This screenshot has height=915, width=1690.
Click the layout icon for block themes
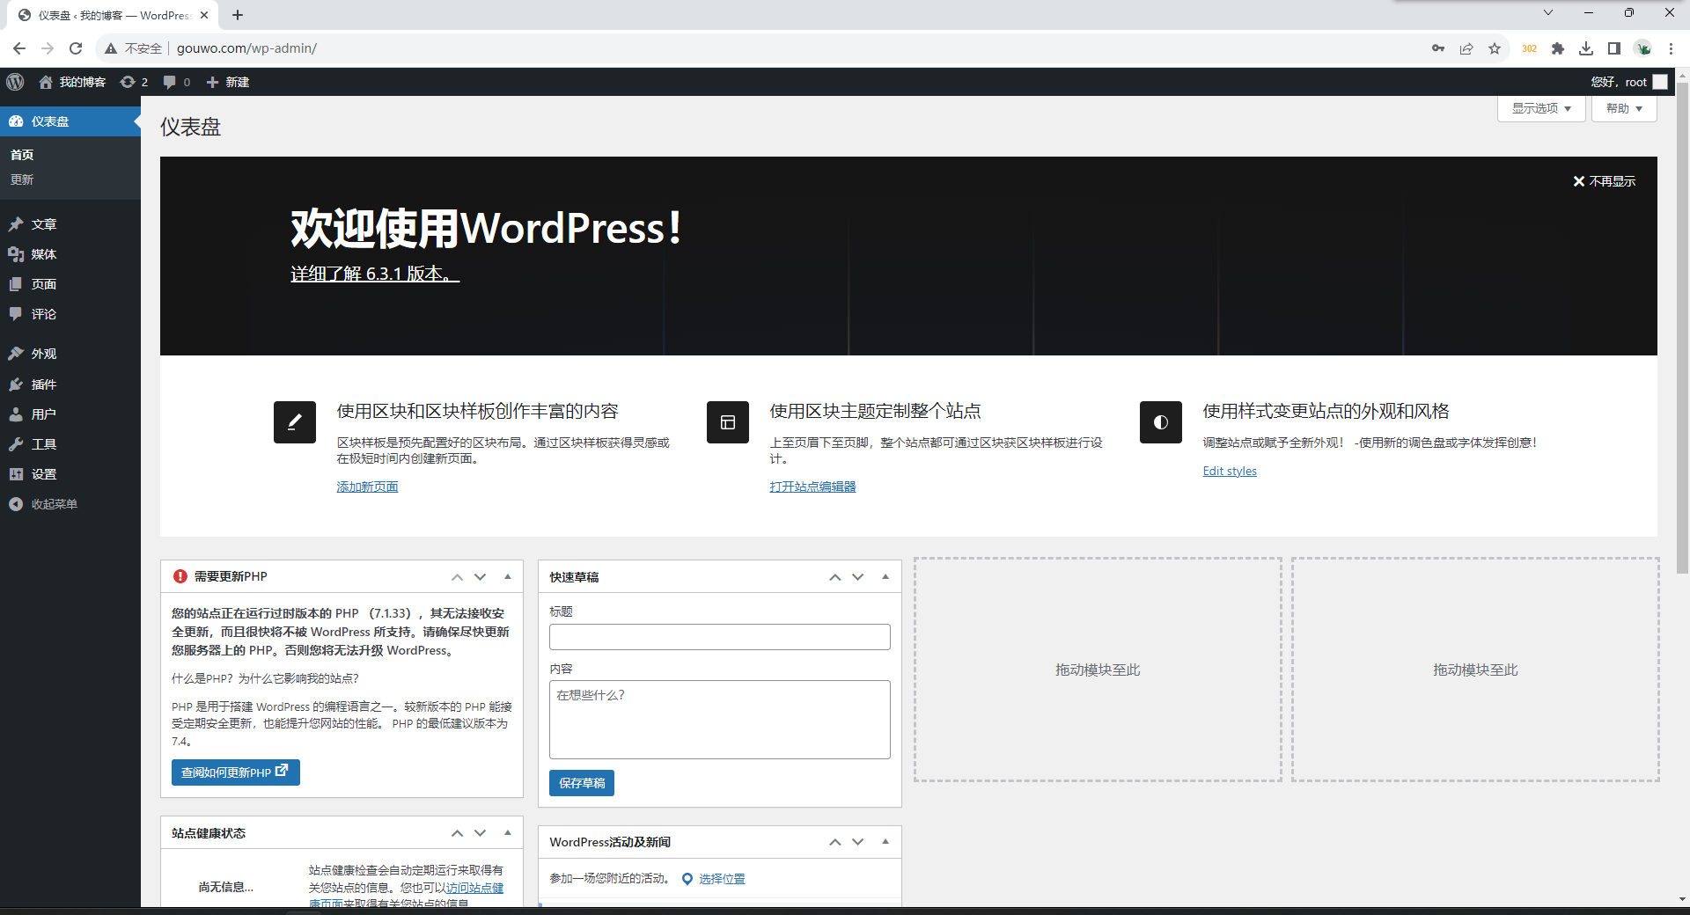pyautogui.click(x=728, y=422)
